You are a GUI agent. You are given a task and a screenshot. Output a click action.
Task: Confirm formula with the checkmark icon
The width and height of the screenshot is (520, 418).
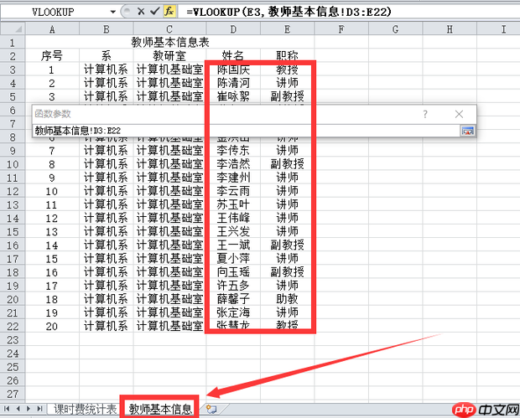[x=154, y=12]
